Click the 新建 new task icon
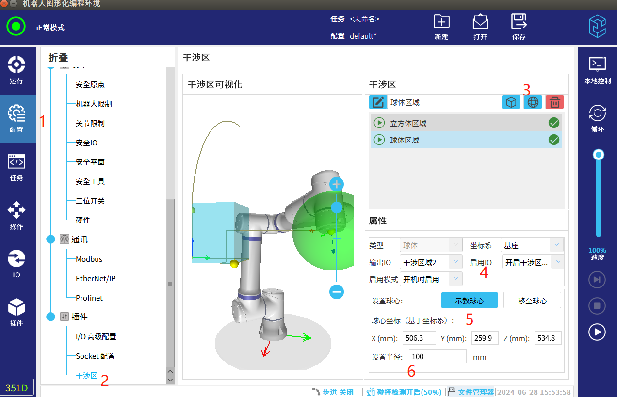This screenshot has height=397, width=617. coord(441,22)
